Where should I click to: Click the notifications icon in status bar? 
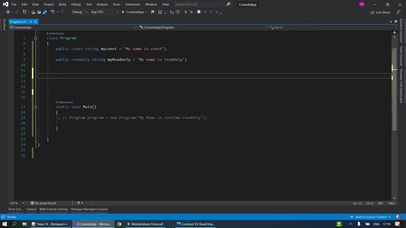398,217
